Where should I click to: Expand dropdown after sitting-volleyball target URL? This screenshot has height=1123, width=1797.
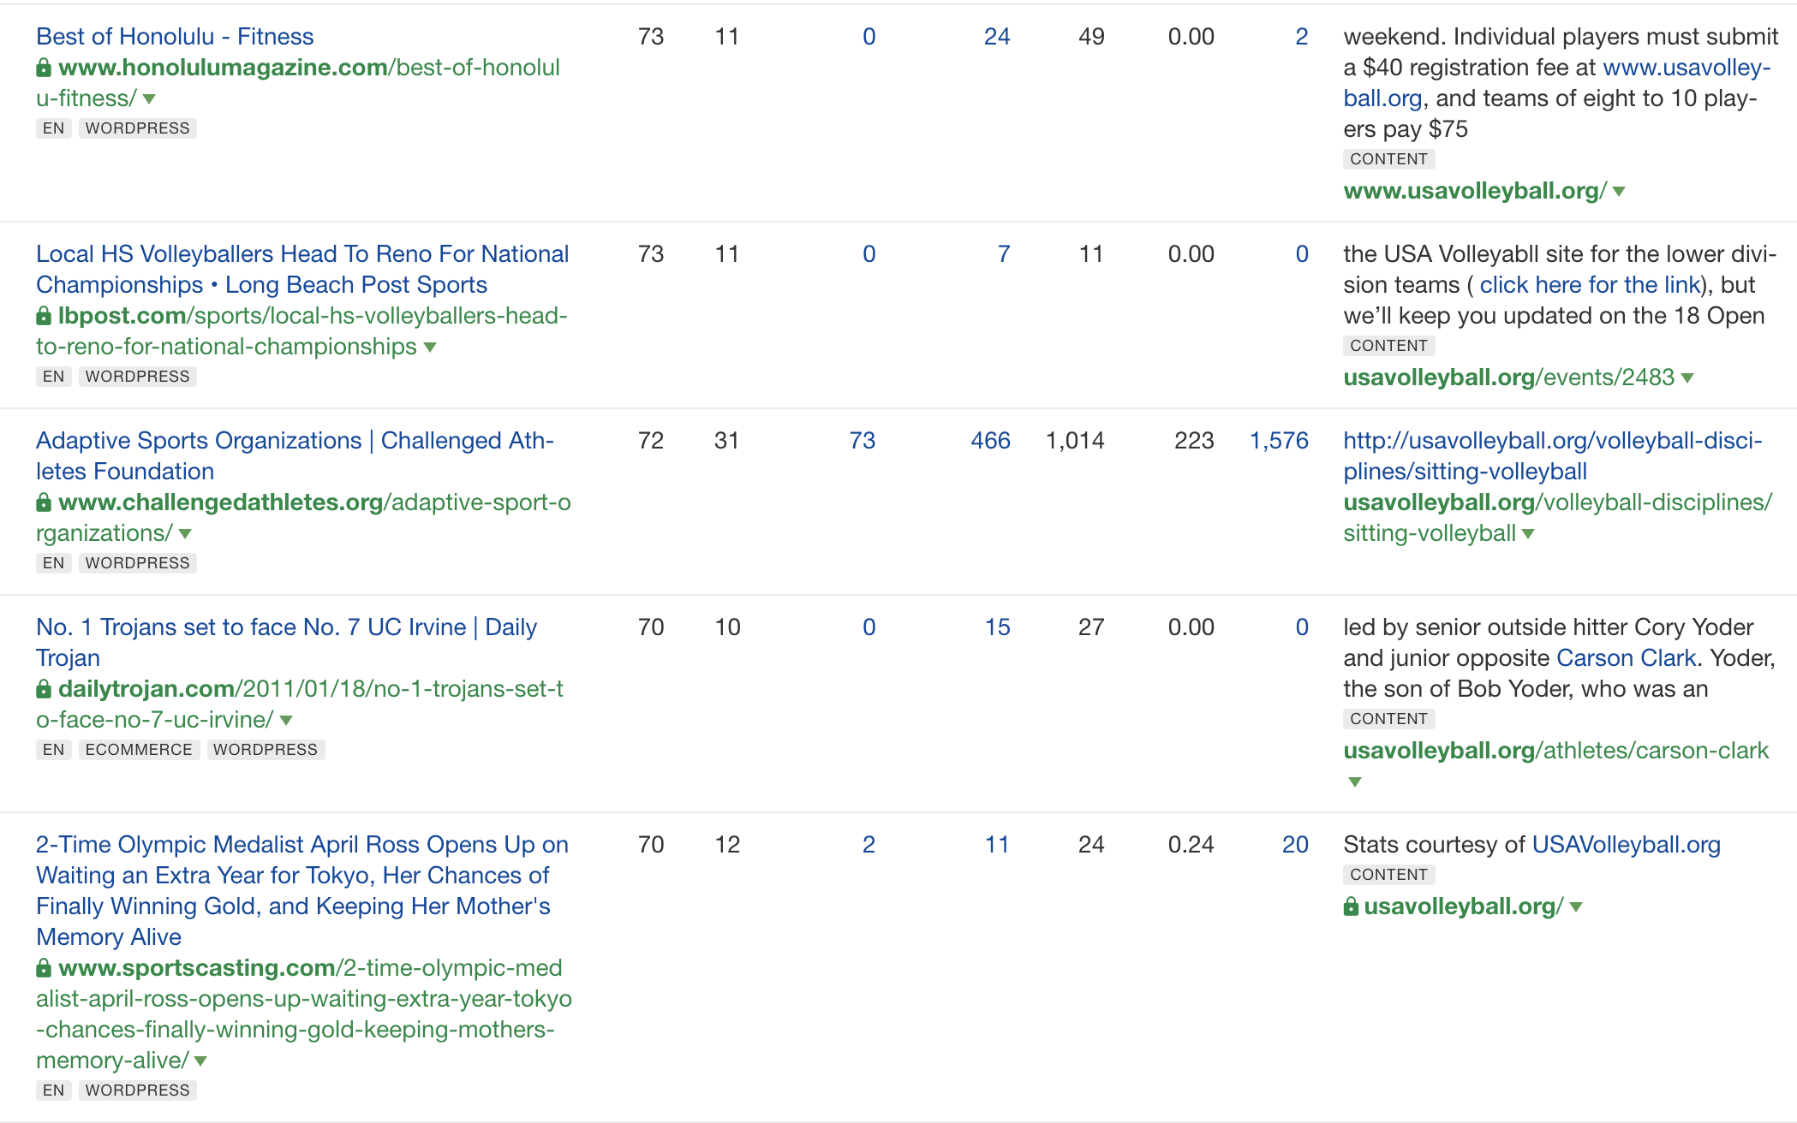(1528, 534)
